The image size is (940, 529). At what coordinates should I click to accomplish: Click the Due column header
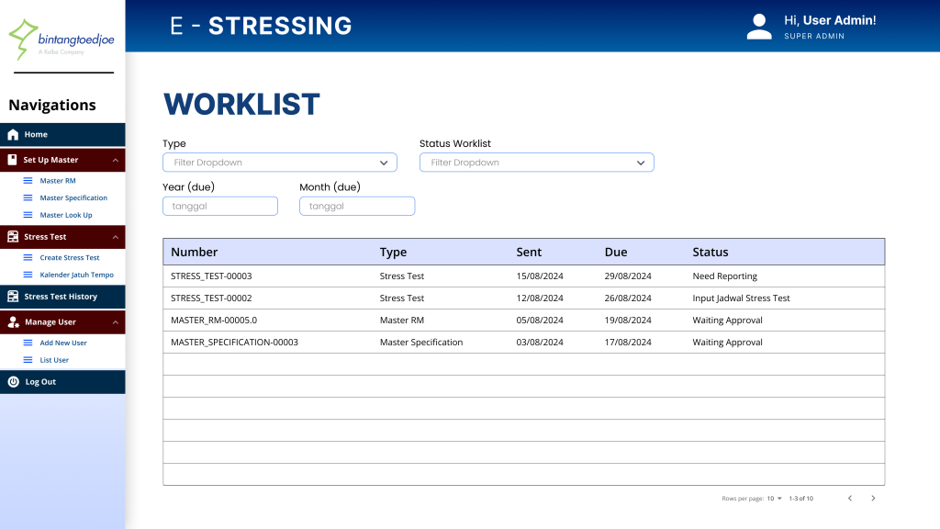tap(616, 252)
